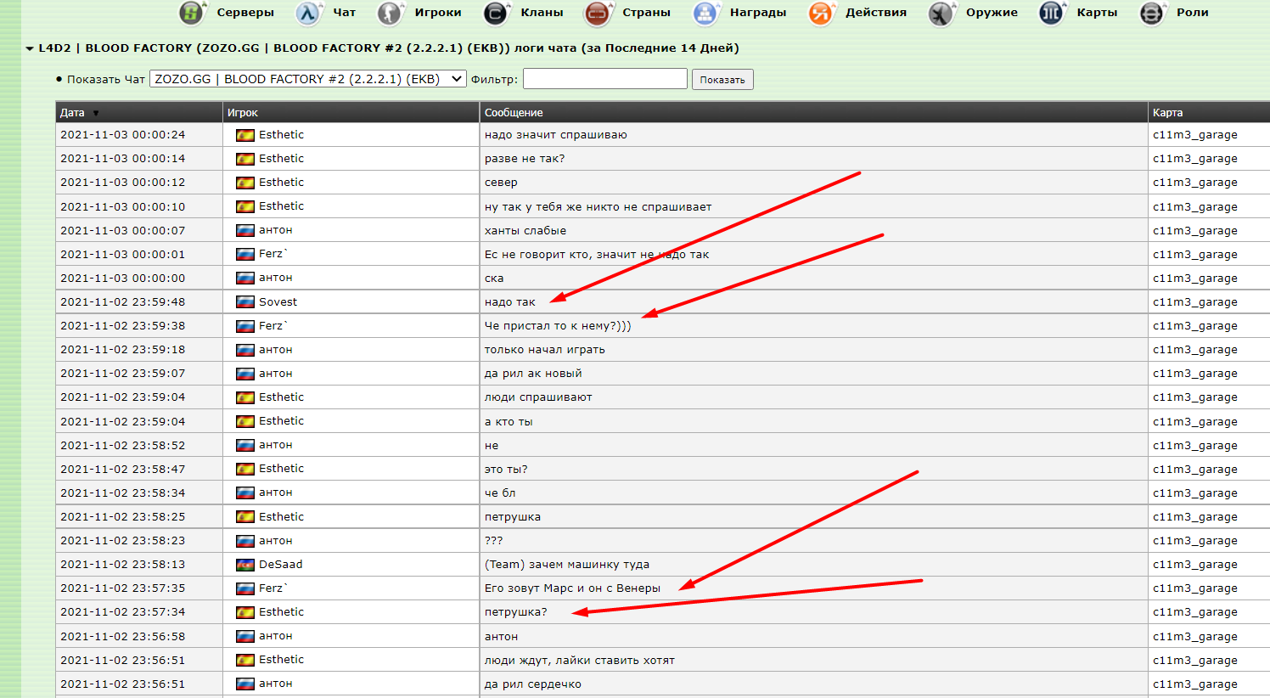Focus the Фильтр text field
This screenshot has height=698, width=1270.
click(604, 79)
